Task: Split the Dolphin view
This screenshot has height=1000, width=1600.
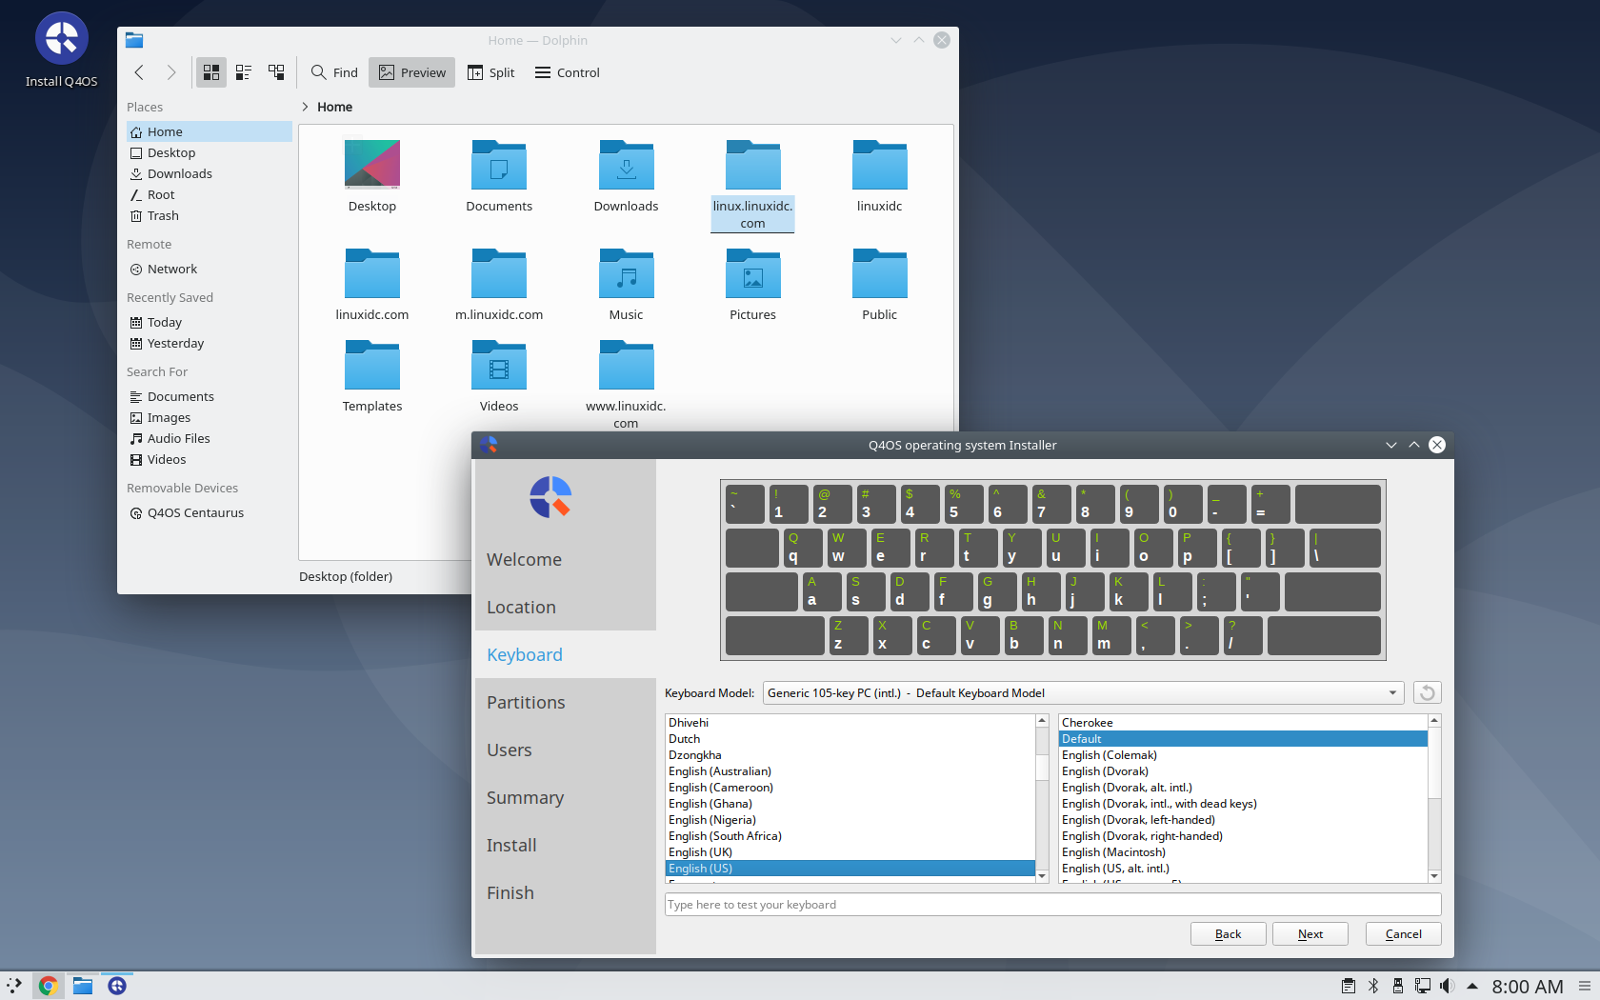Action: click(490, 72)
